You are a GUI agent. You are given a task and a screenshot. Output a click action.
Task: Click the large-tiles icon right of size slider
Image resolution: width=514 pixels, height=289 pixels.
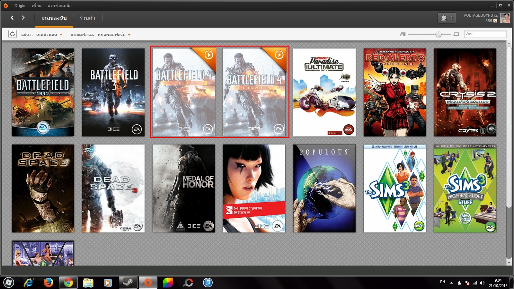[x=456, y=34]
